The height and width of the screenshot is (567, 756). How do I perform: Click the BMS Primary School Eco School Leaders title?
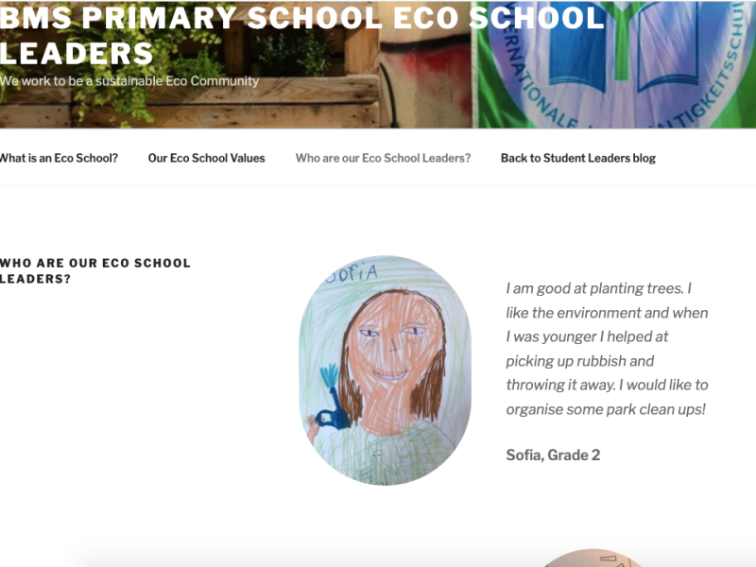point(302,35)
